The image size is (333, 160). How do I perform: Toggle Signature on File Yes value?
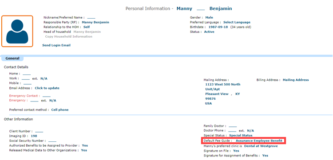236,151
